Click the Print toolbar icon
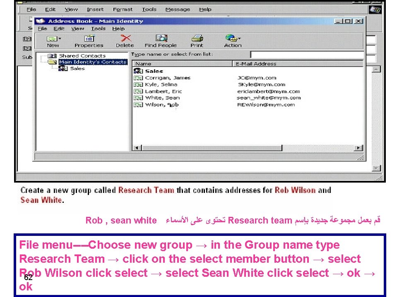This screenshot has width=397, height=297. click(x=197, y=38)
